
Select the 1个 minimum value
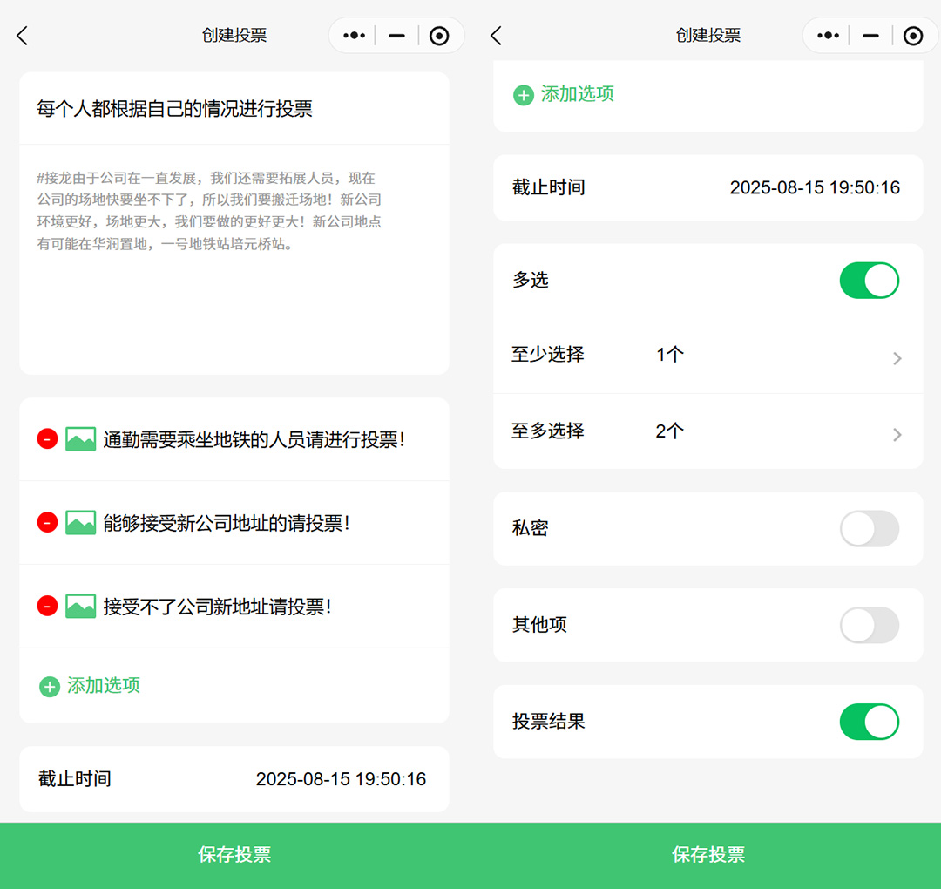coord(670,354)
